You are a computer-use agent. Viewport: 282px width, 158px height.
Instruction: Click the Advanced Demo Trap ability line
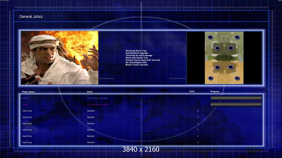click(136, 51)
